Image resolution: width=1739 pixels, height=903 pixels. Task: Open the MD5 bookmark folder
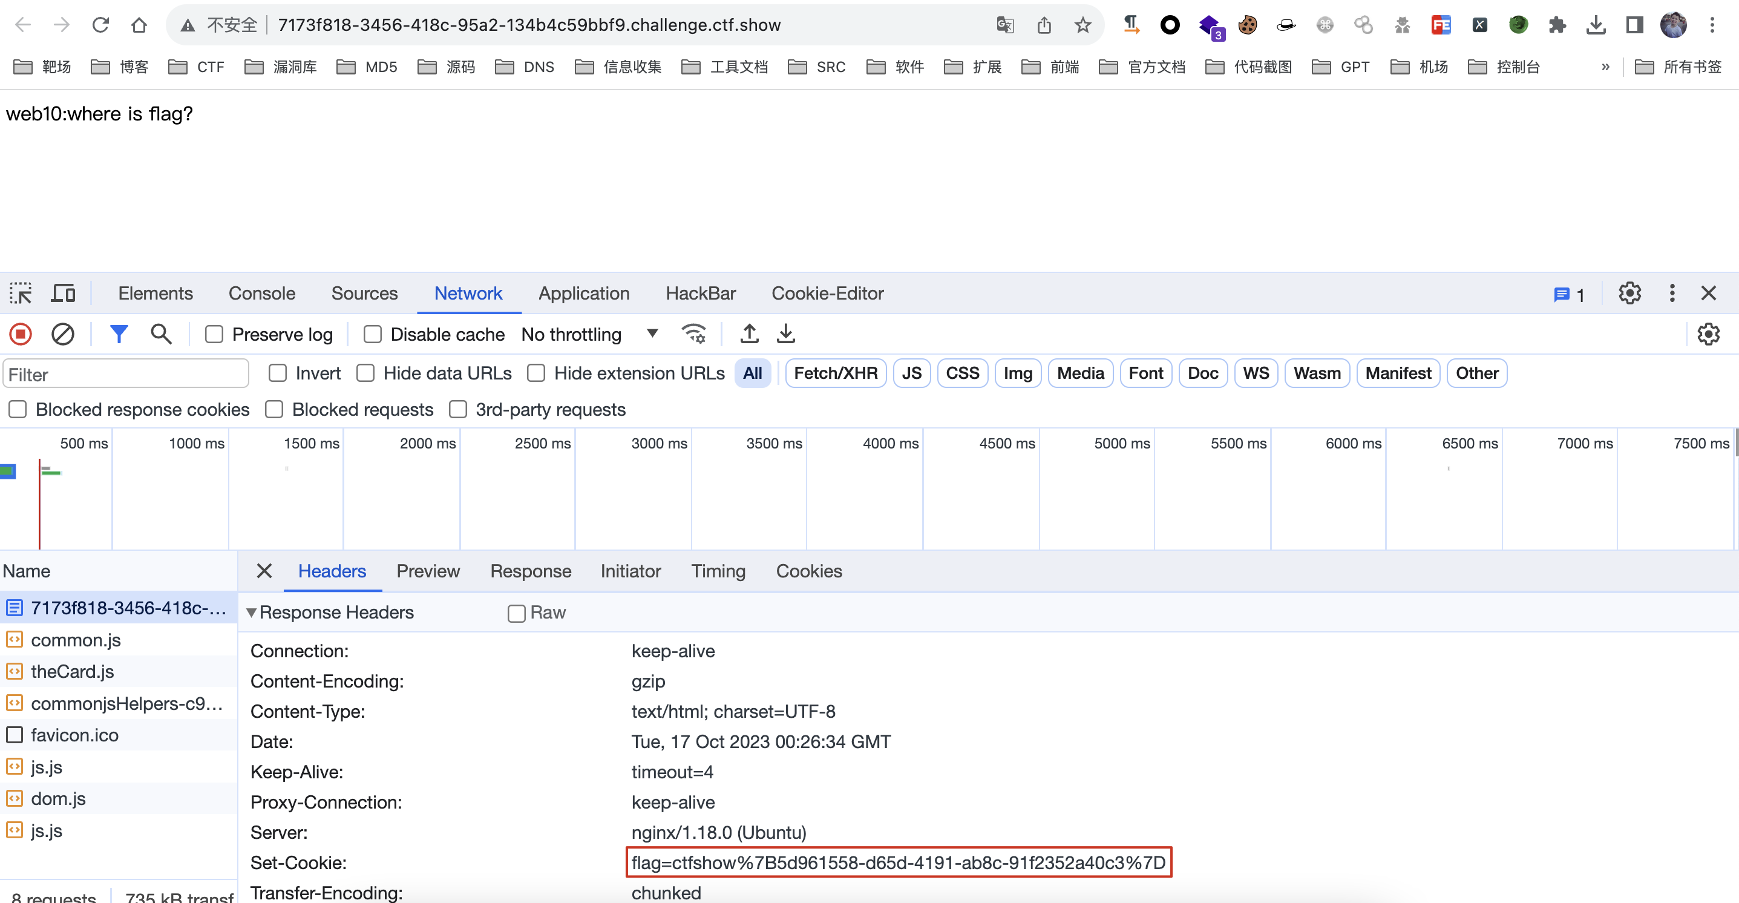pos(367,67)
